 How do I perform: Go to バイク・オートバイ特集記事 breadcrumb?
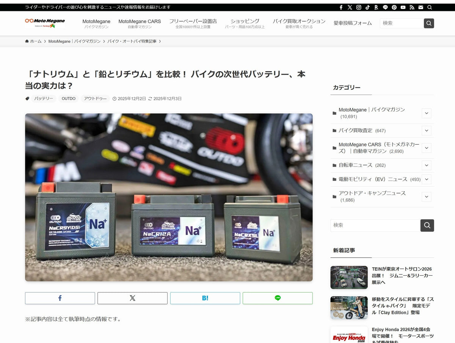coord(132,41)
